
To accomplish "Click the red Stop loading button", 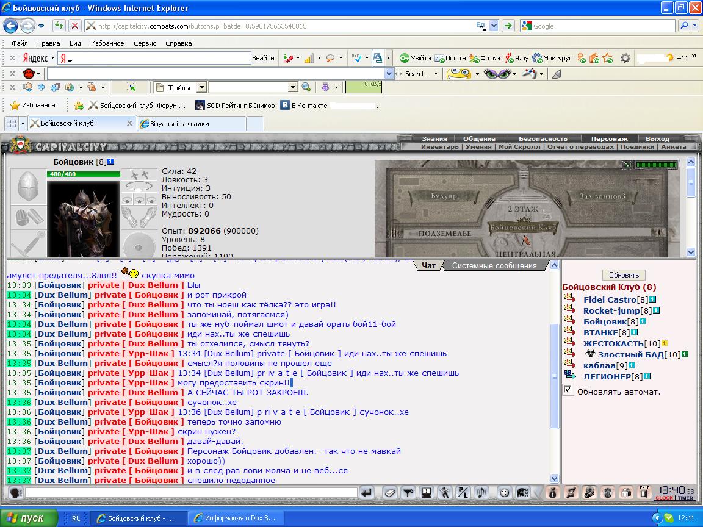I will (x=75, y=26).
